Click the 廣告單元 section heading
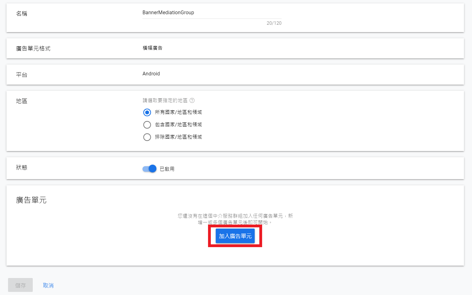The height and width of the screenshot is (295, 472). (x=31, y=200)
